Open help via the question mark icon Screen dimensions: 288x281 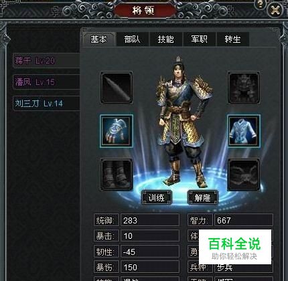(260, 5)
